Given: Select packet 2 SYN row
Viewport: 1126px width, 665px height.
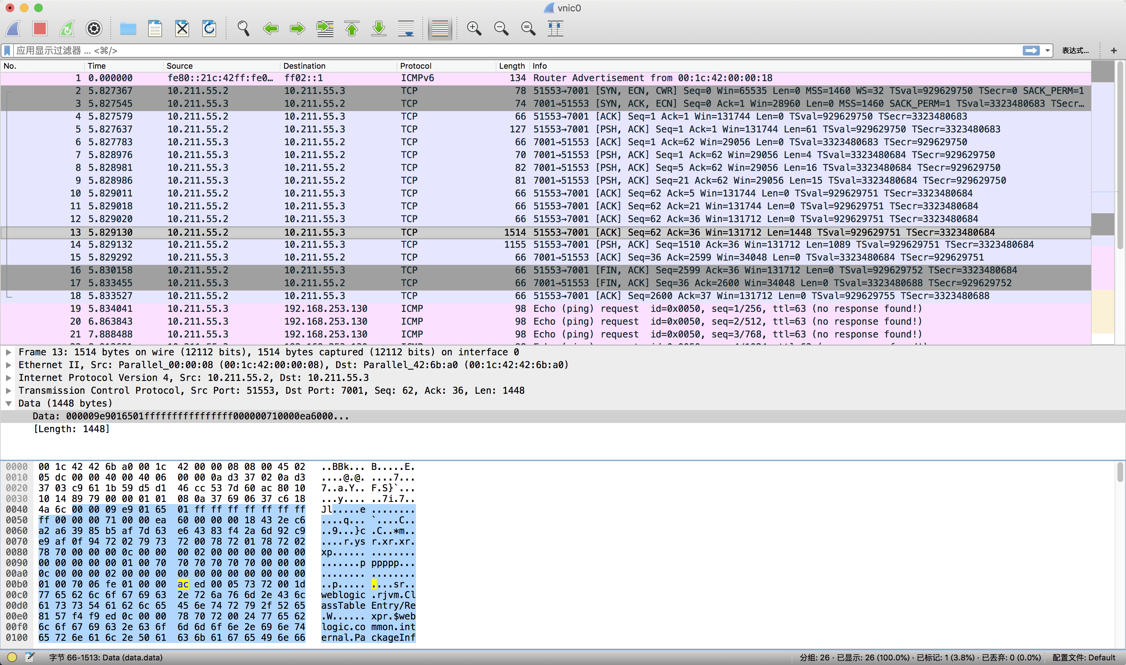Looking at the screenshot, I should tap(546, 91).
